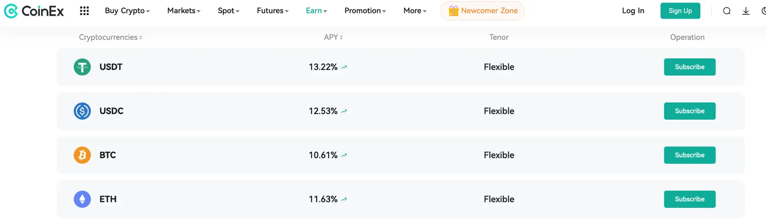Image resolution: width=766 pixels, height=221 pixels.
Task: Click the Flexible tenor in ETH row
Action: click(499, 199)
